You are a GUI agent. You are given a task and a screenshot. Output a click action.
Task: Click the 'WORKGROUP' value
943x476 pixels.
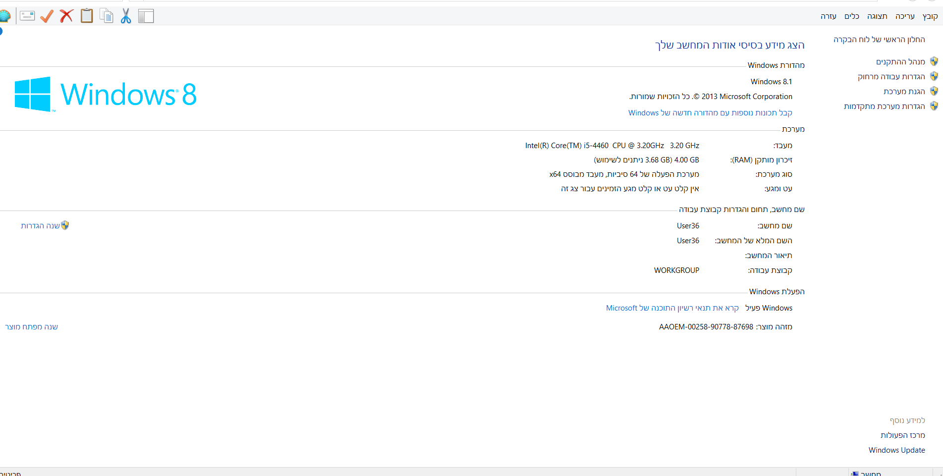[676, 270]
